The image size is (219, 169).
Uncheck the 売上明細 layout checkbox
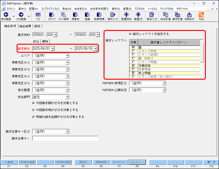133,73
